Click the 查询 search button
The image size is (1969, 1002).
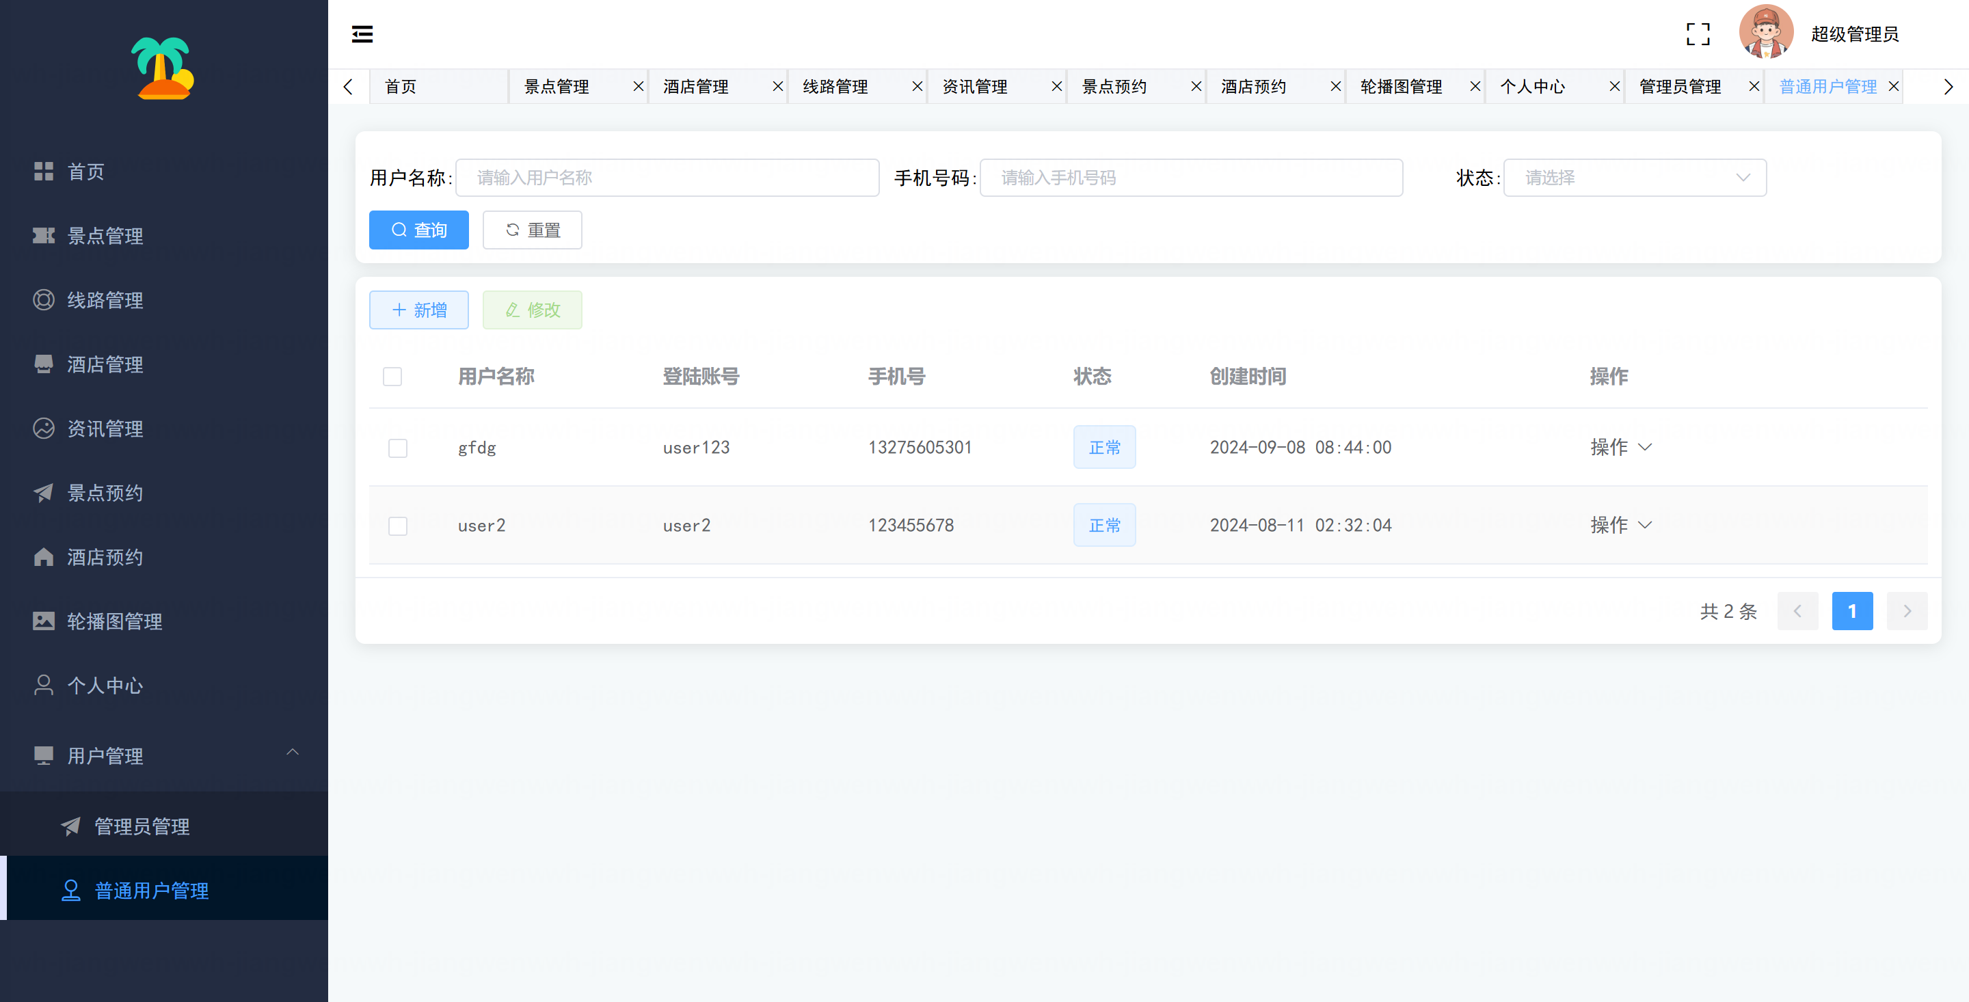coord(418,229)
